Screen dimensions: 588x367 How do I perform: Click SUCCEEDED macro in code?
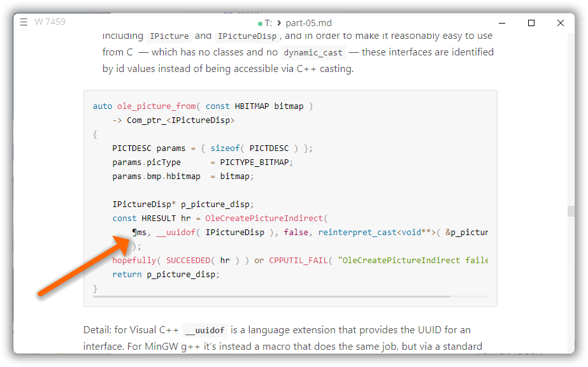point(188,261)
